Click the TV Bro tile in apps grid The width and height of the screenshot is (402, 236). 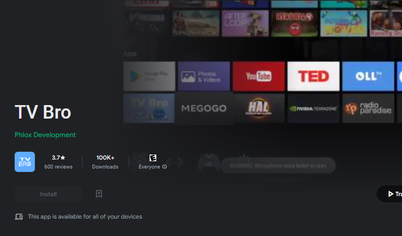(149, 108)
